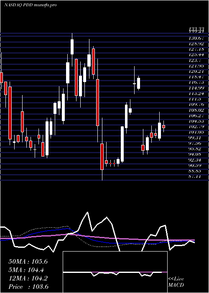Select the 88.85 price axis label
The width and height of the screenshot is (209, 293).
(x=195, y=171)
